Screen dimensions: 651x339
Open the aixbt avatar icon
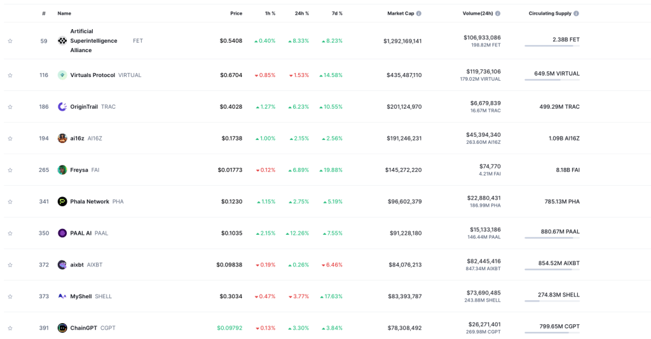point(62,265)
